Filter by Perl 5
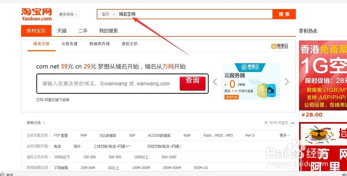 pos(250,135)
